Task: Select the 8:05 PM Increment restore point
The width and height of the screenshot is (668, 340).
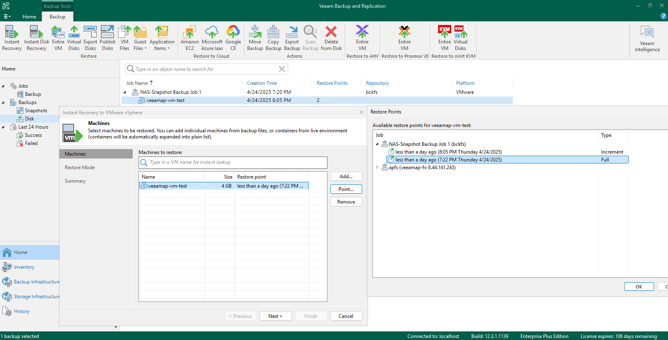Action: pyautogui.click(x=507, y=152)
